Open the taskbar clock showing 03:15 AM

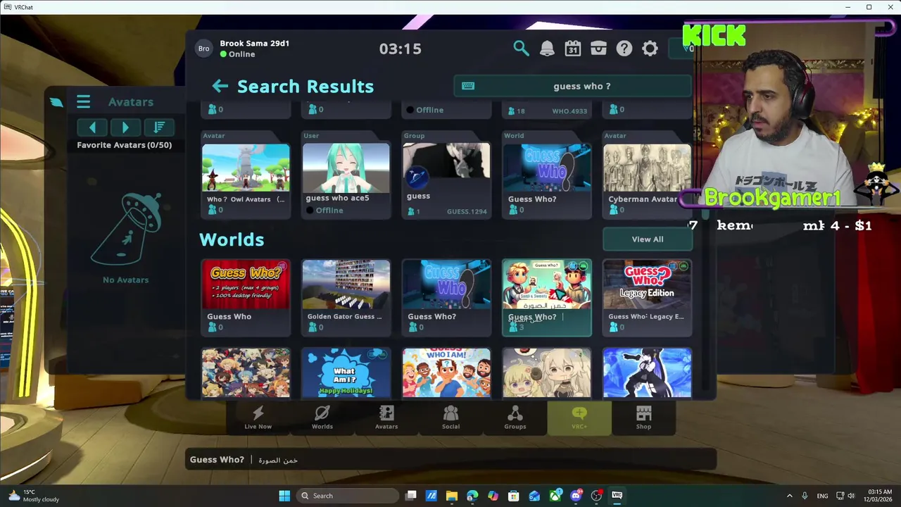(880, 496)
